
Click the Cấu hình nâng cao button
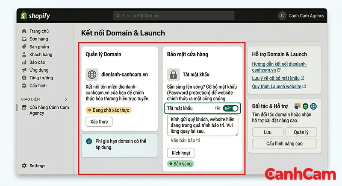point(284,144)
